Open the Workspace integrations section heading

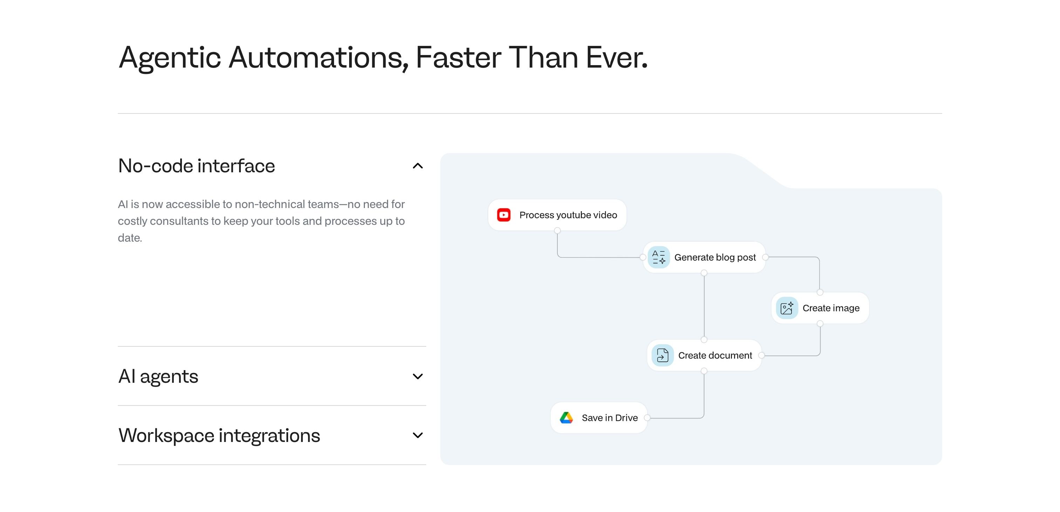[x=219, y=436]
